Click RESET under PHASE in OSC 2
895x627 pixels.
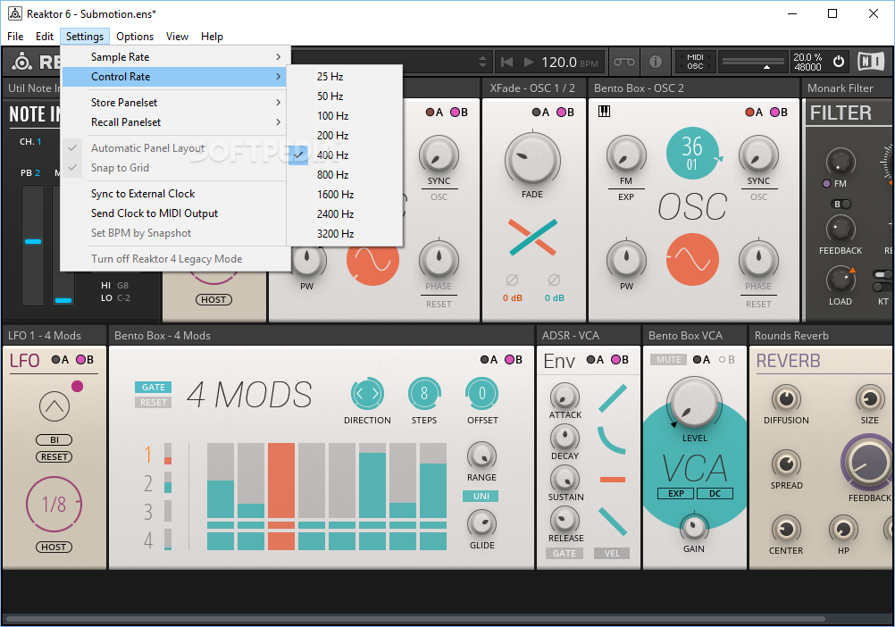tap(758, 304)
